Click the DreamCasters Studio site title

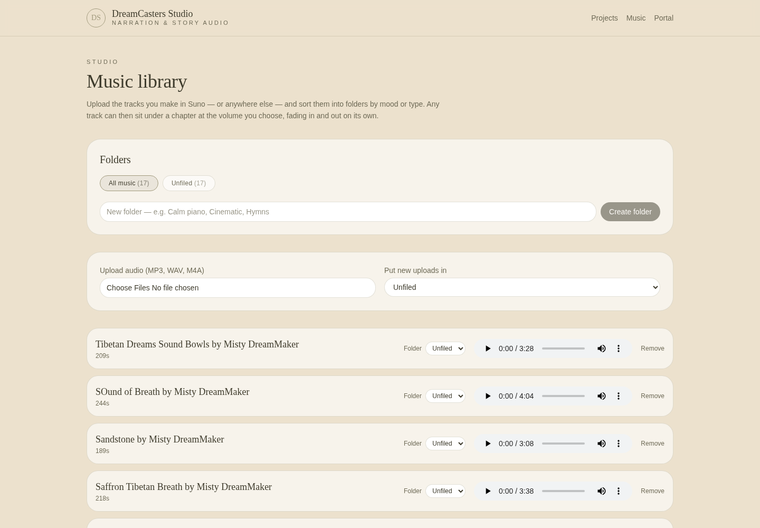pos(152,14)
